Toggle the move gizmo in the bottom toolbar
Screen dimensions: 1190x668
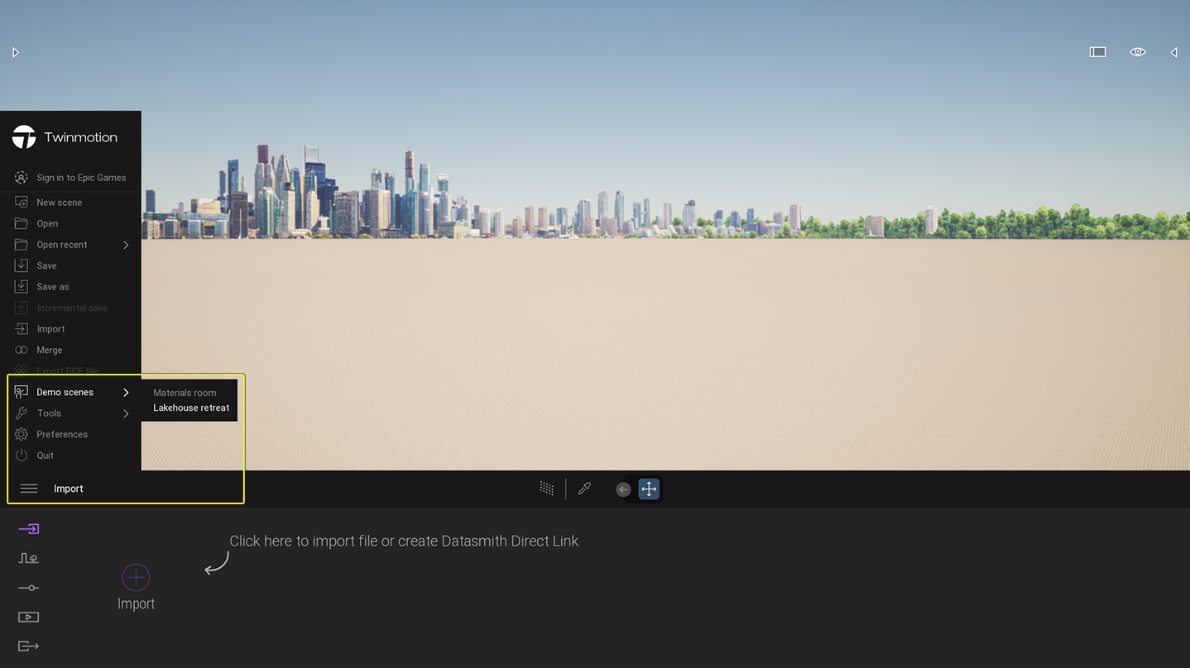point(649,489)
